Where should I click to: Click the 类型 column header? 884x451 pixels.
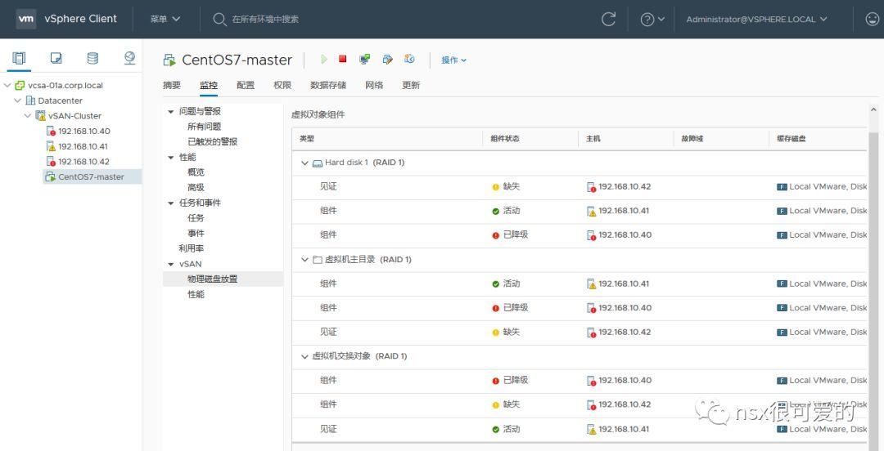307,139
